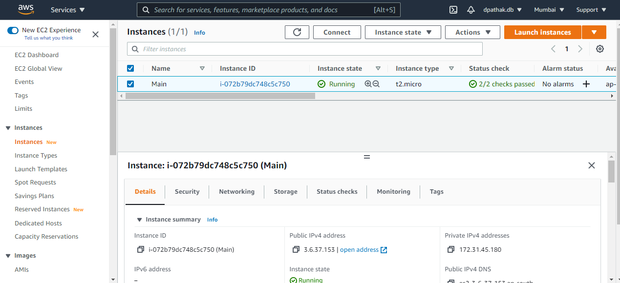This screenshot has height=283, width=620.
Task: Copy the Instance ID in summary
Action: (x=141, y=250)
